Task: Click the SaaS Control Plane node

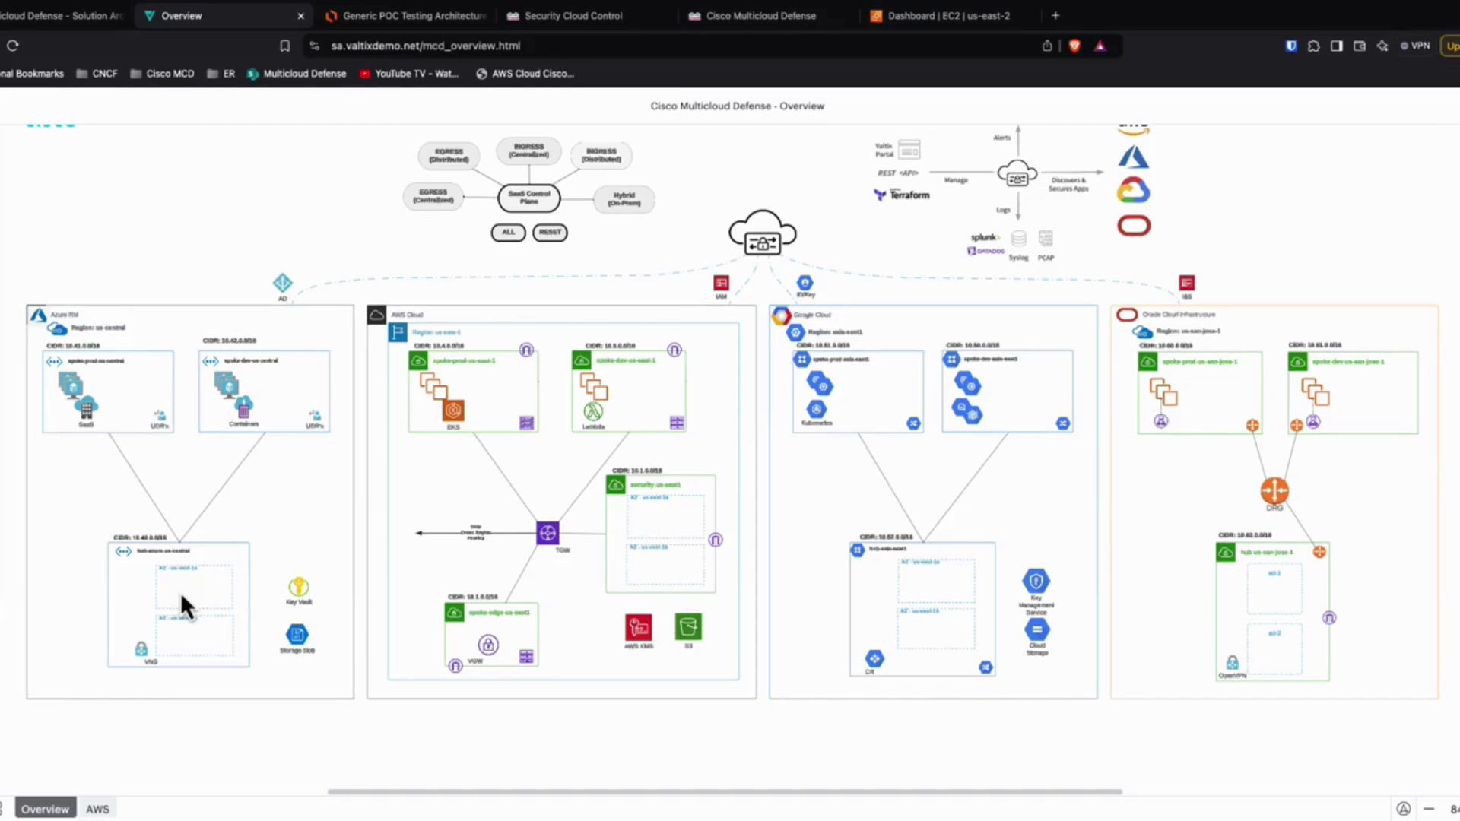Action: pos(529,198)
